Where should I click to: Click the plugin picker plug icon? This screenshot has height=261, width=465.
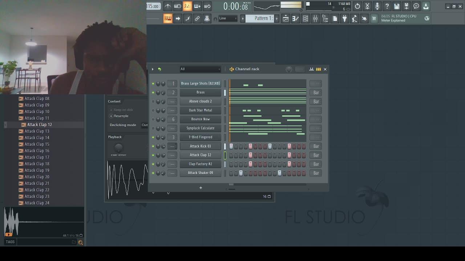click(x=344, y=18)
